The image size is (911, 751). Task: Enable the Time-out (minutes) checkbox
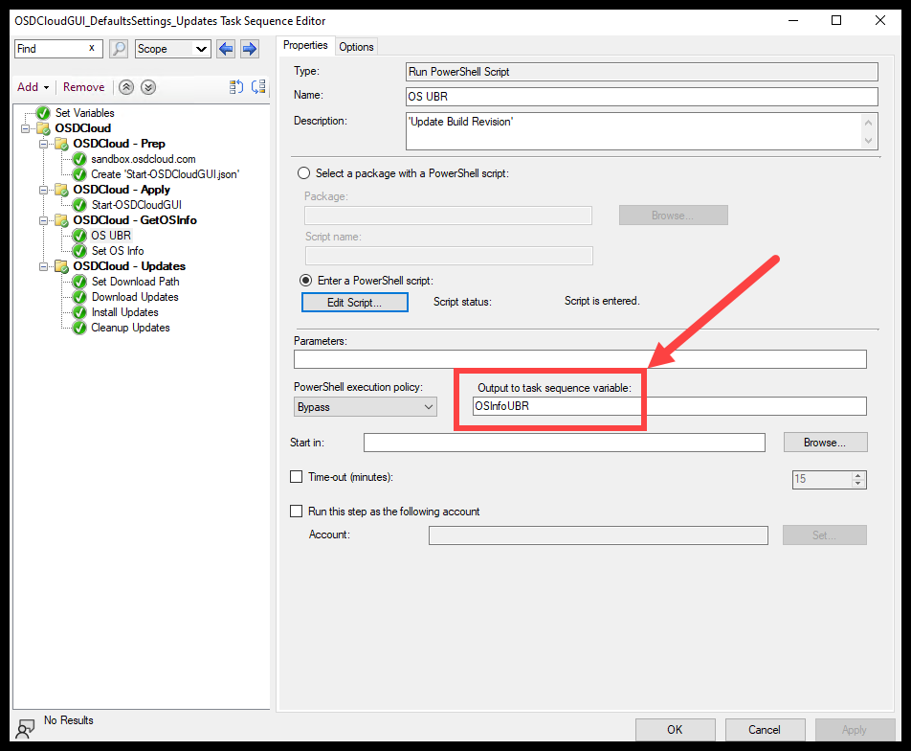click(x=297, y=477)
